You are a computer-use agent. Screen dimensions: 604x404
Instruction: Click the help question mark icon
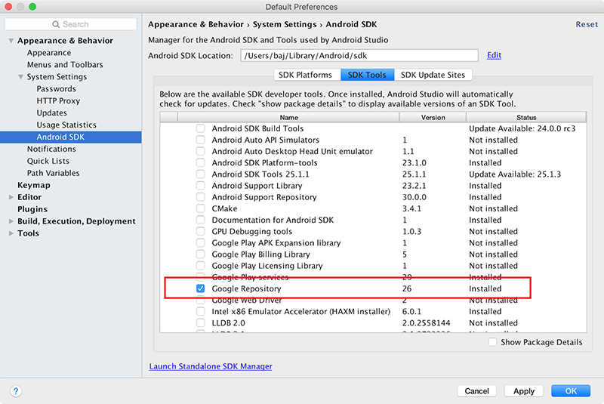click(x=16, y=391)
